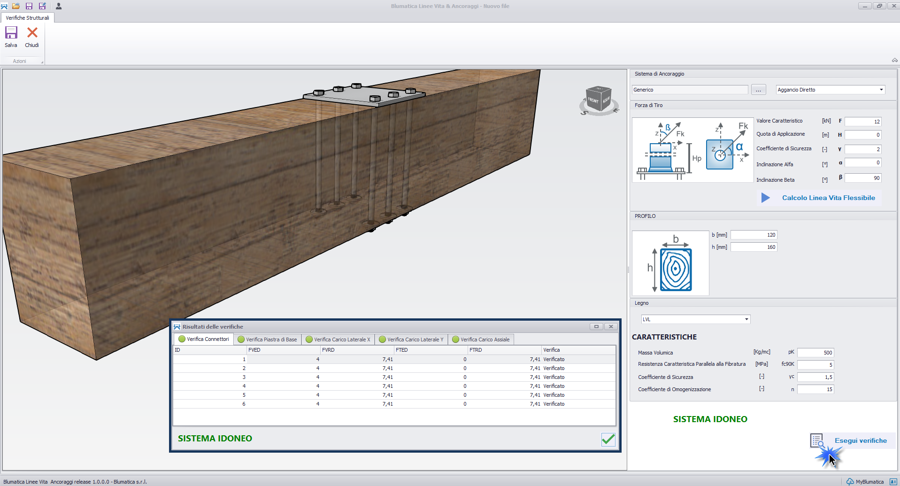Click the green checkmark confirm icon
This screenshot has height=486, width=900.
(x=608, y=439)
